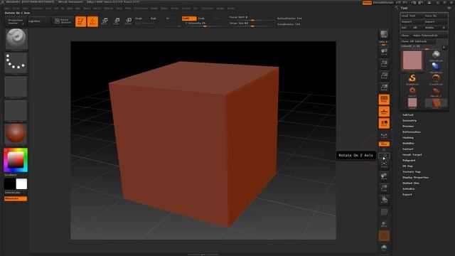Click the Move view icon on right shelf
Viewport: 455px width, 256px height.
coord(384,176)
